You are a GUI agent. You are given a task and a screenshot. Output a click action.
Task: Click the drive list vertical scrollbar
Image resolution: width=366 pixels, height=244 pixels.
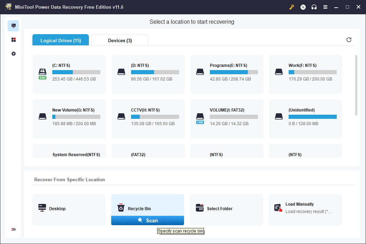pos(356,85)
